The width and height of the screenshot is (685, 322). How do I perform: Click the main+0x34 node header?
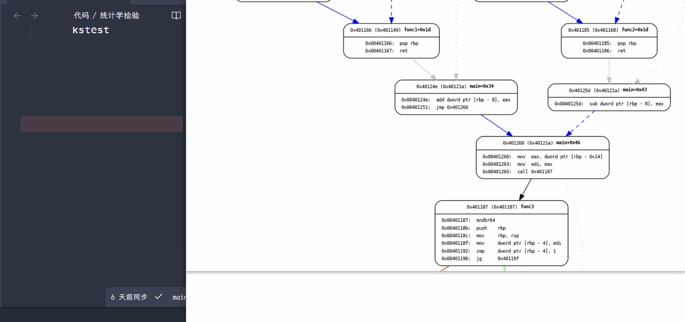pos(455,86)
